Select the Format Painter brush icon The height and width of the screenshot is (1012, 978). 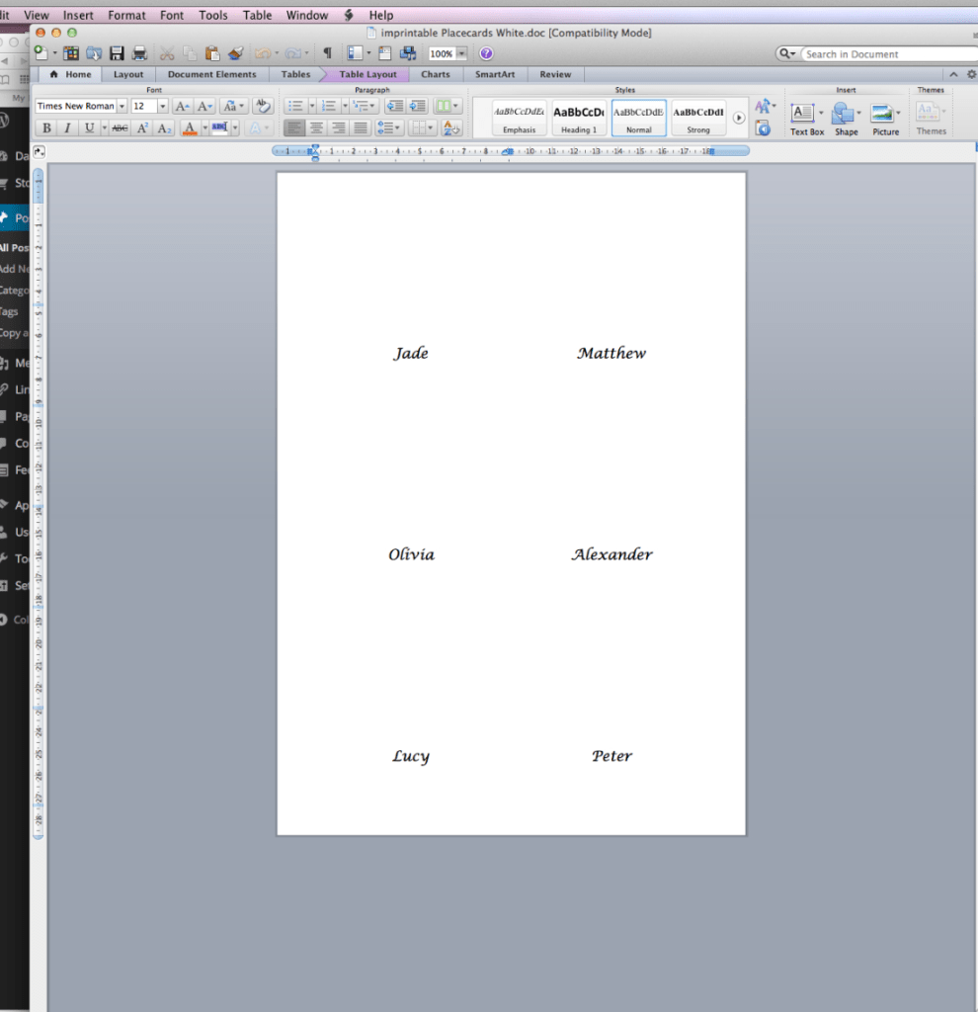(x=235, y=53)
